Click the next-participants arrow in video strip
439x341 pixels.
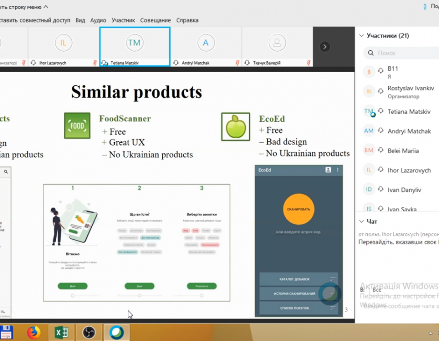325,47
